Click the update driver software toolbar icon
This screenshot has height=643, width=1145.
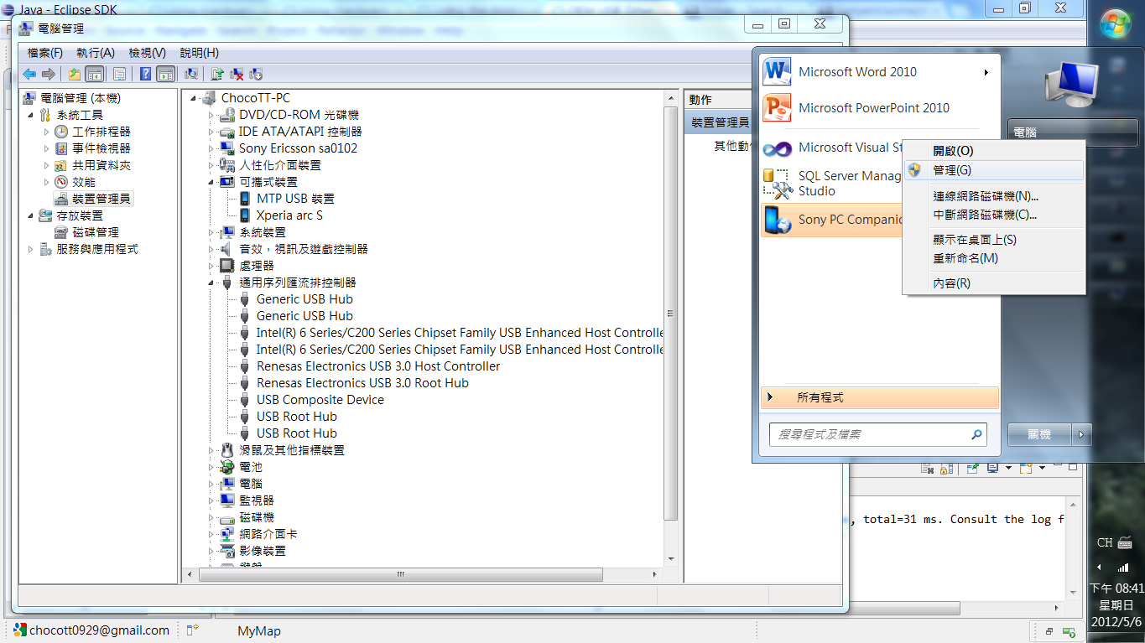[x=217, y=74]
